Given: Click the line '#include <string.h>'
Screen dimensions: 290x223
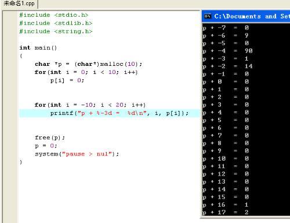Looking at the screenshot, I should coord(56,31).
